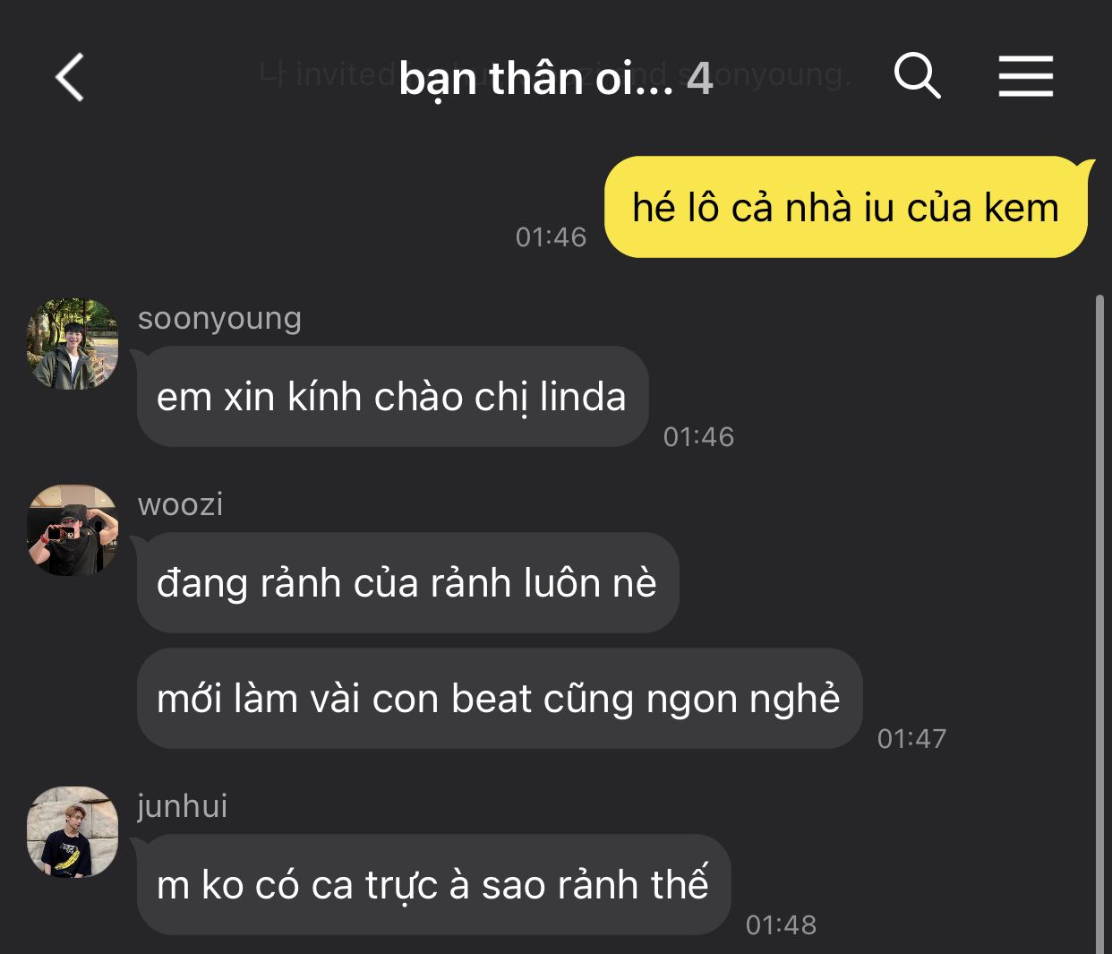Go back using the left chevron
Viewport: 1112px width, 954px height.
(70, 77)
